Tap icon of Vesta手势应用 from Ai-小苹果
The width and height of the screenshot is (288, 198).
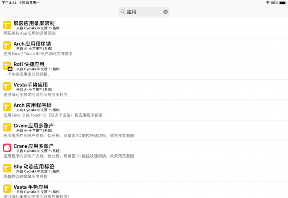(x=7, y=87)
